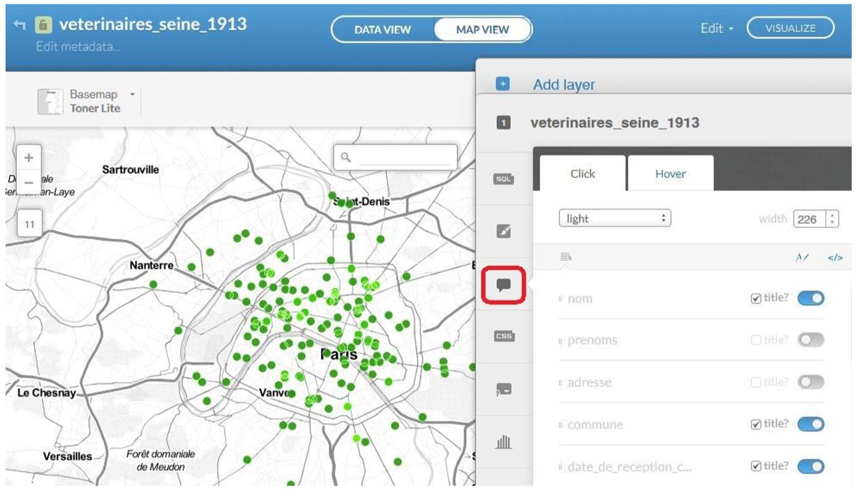Open the SQL editor icon in sidebar

504,179
